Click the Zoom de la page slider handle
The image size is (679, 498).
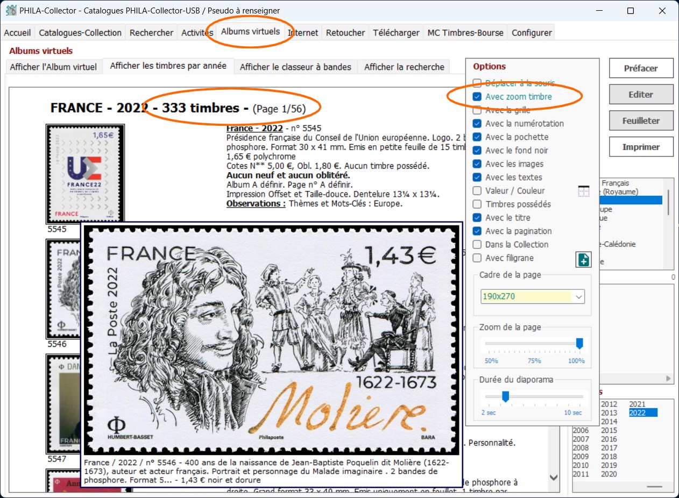(579, 344)
